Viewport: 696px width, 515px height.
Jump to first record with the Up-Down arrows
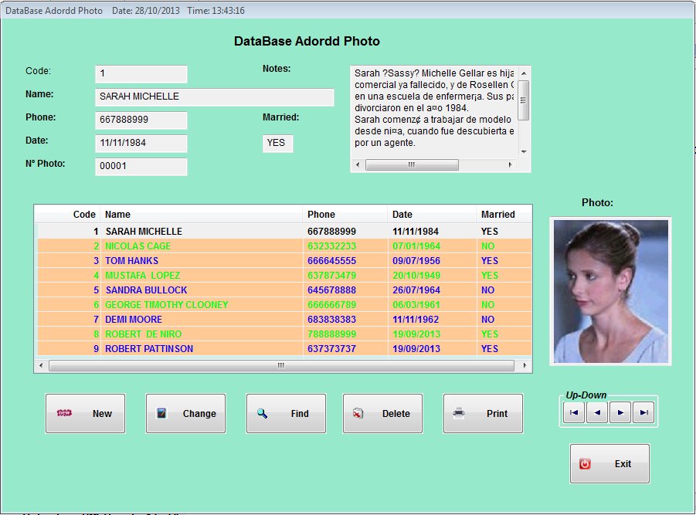[x=573, y=412]
